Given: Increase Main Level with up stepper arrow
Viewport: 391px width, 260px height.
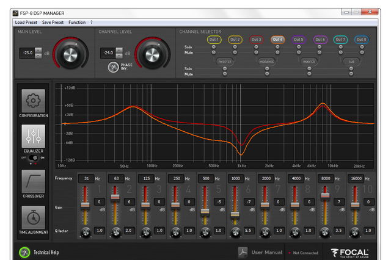Looking at the screenshot, I should pyautogui.click(x=38, y=50).
